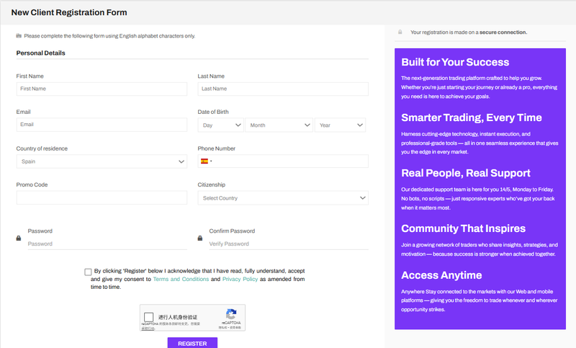This screenshot has height=348, width=576.
Task: Focus the Phone Number input field
Action: 283,161
